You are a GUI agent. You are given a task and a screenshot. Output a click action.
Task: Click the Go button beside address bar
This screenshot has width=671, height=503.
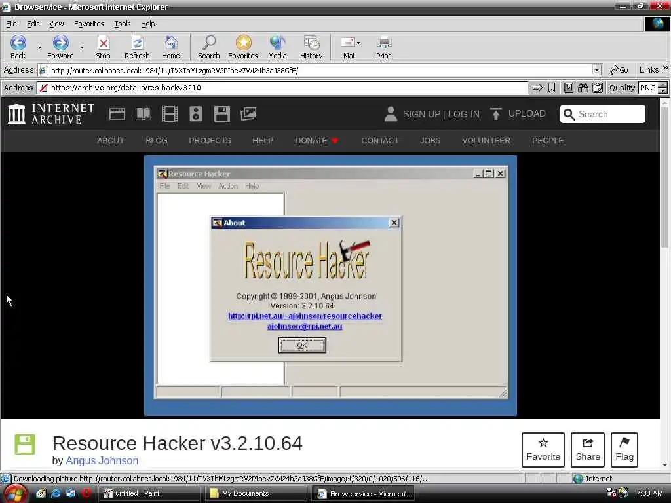click(x=619, y=70)
